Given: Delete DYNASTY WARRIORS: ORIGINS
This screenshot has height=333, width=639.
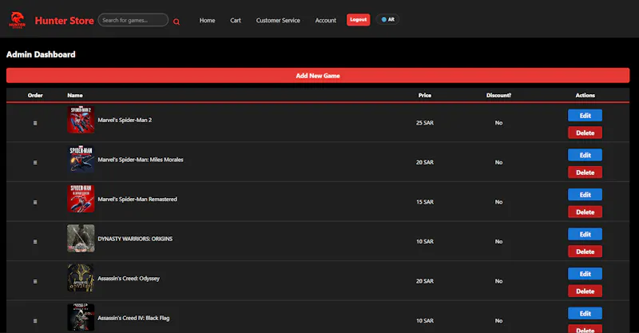Looking at the screenshot, I should [585, 252].
